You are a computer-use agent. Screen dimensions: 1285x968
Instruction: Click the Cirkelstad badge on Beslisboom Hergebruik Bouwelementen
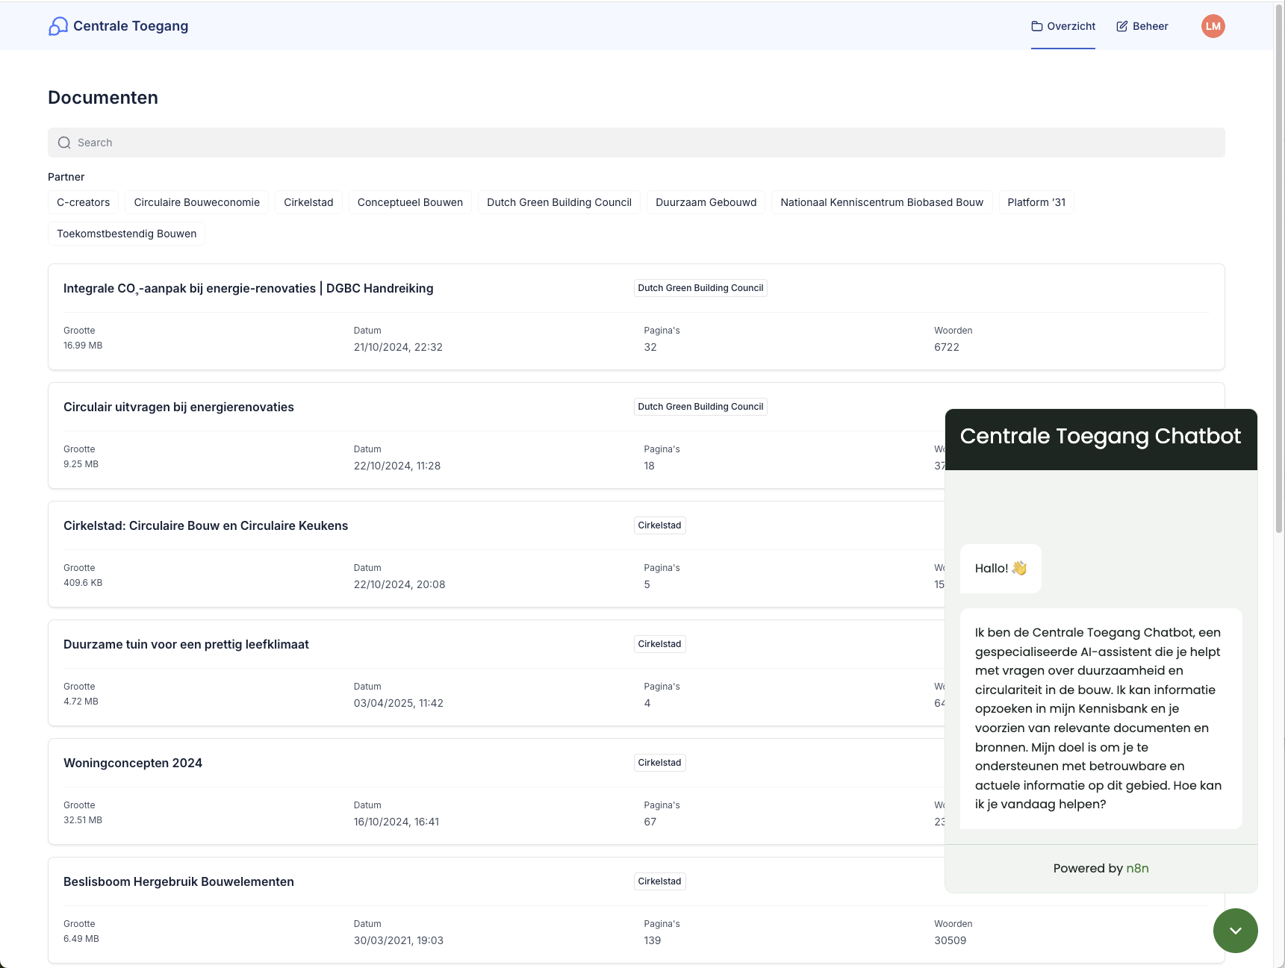(659, 881)
